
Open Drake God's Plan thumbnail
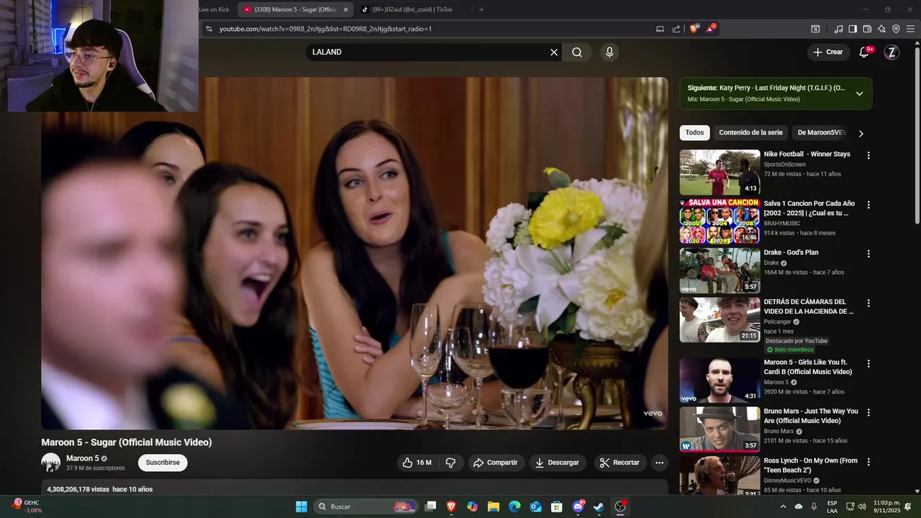coord(720,271)
